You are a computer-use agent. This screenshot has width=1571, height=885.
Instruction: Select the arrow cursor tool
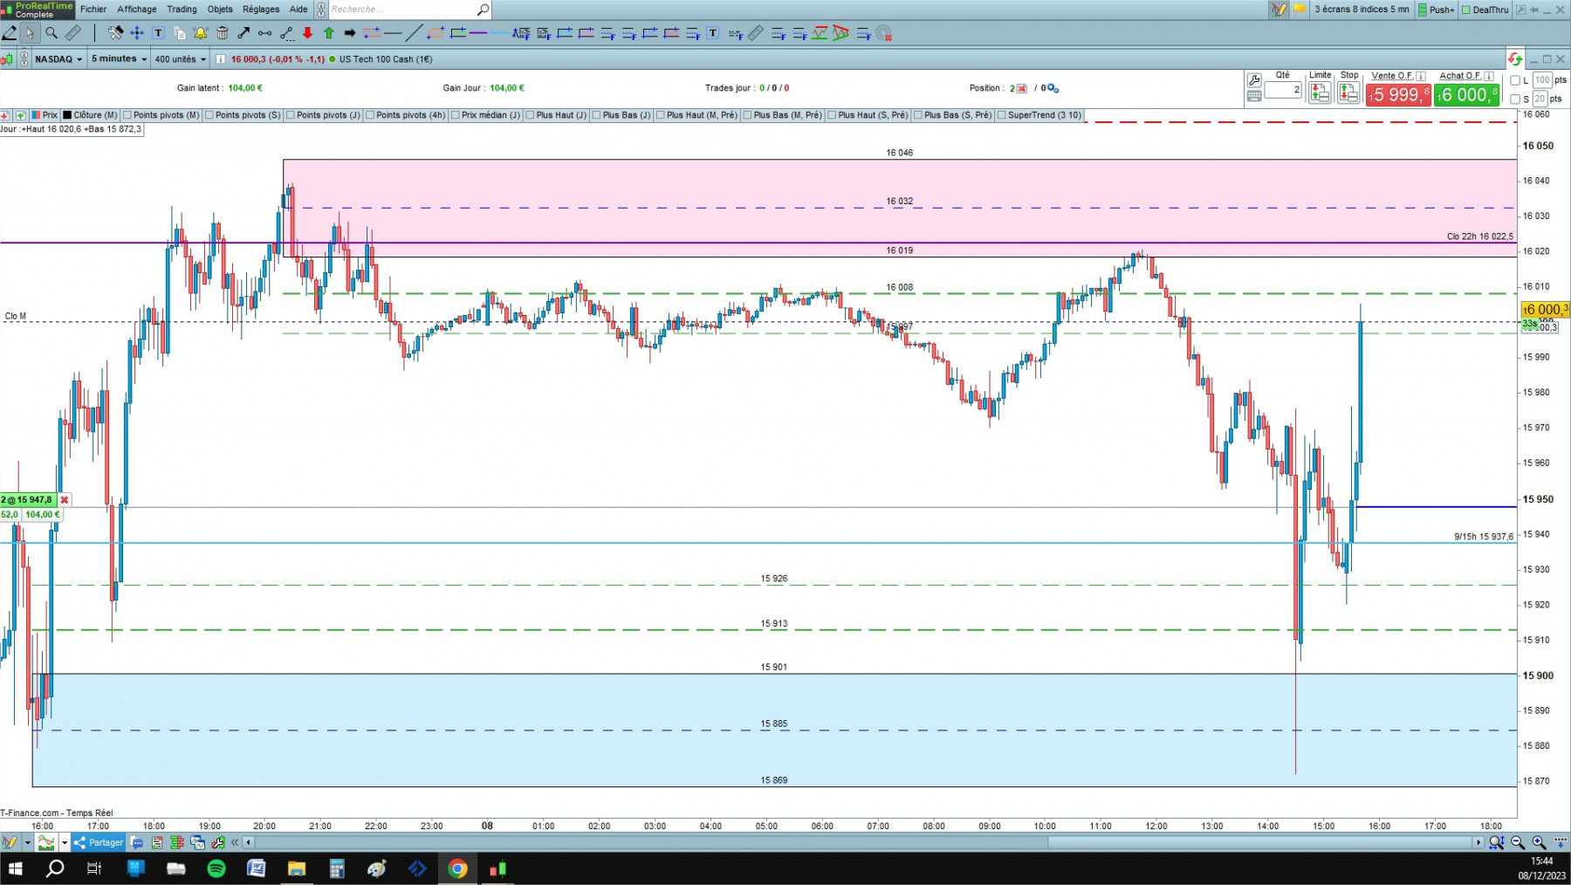30,33
